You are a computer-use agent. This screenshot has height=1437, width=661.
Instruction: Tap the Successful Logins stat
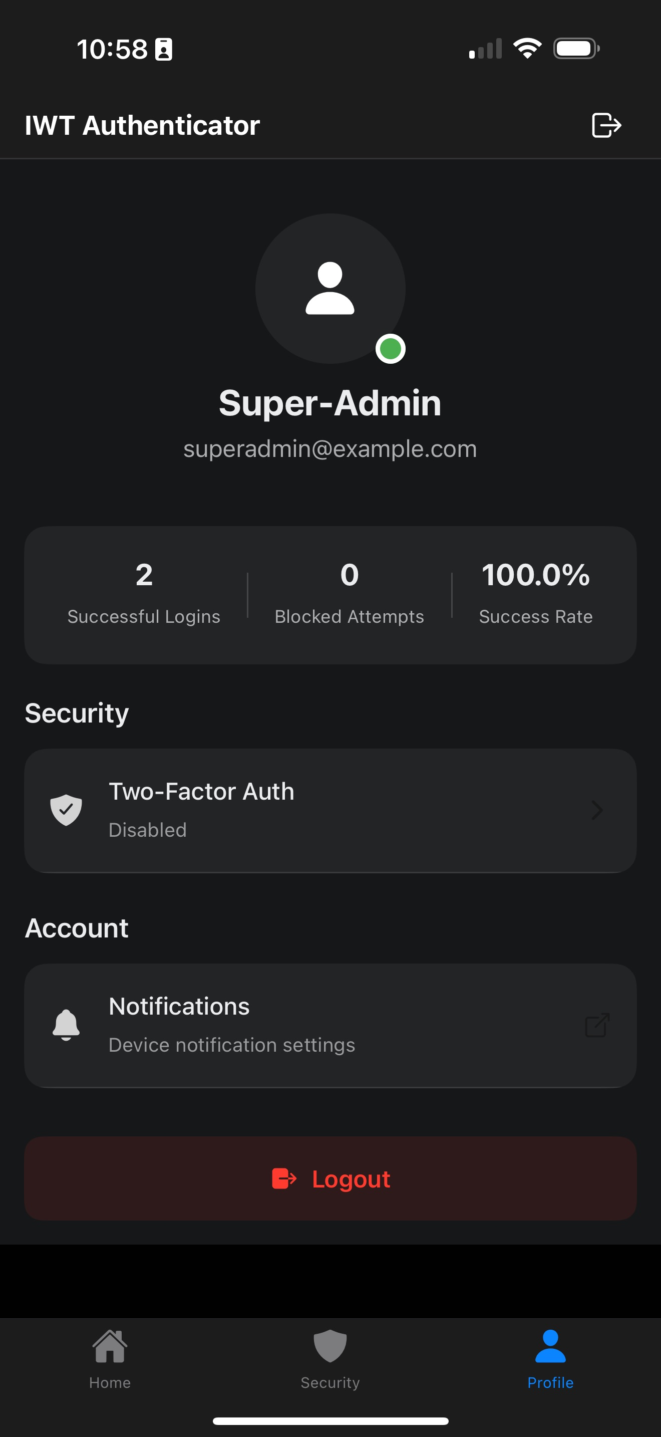tap(144, 594)
